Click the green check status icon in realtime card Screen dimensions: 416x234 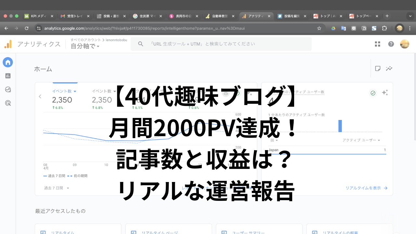pyautogui.click(x=373, y=93)
